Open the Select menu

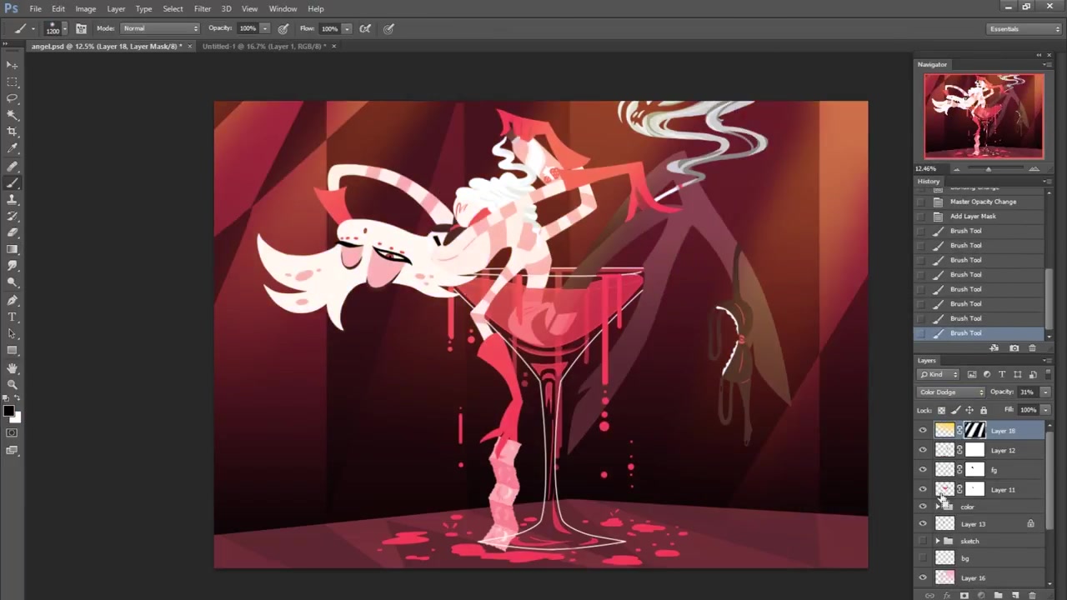(173, 8)
